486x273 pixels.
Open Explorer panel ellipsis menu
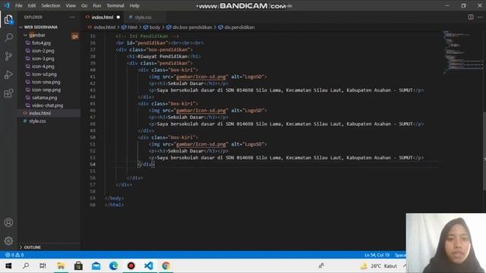pos(72,17)
